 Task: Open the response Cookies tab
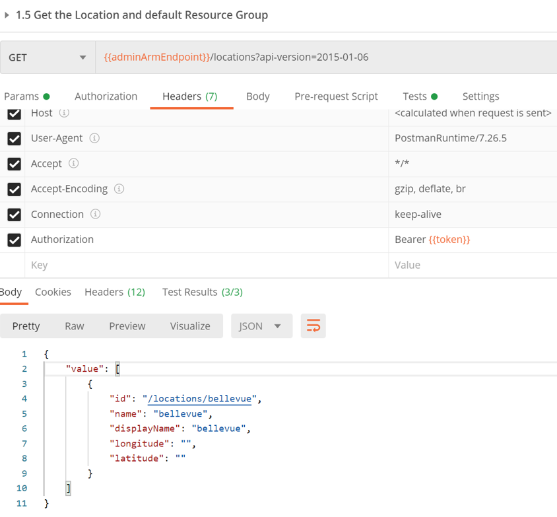point(53,292)
